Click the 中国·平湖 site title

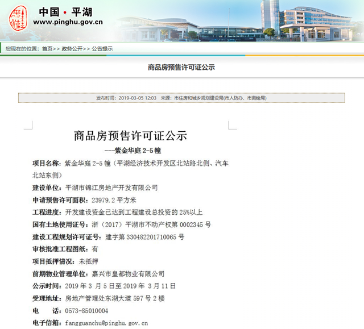pos(66,12)
